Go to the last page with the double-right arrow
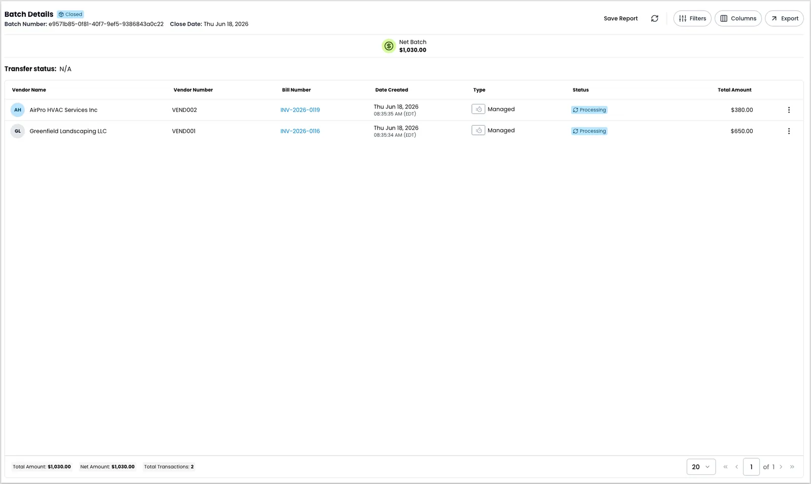The height and width of the screenshot is (484, 811). tap(792, 467)
